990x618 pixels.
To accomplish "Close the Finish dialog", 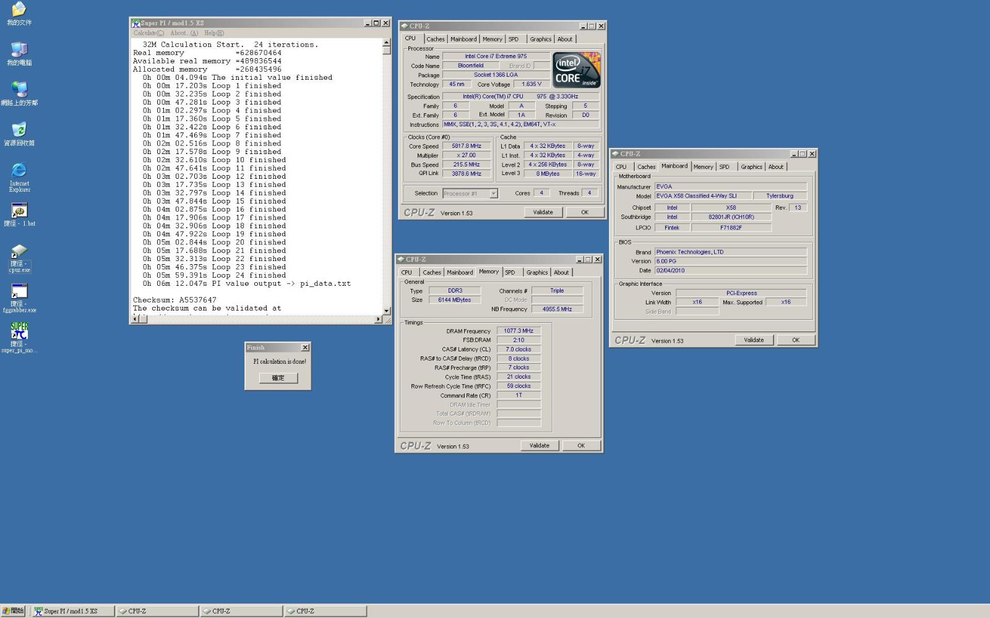I will [x=304, y=348].
